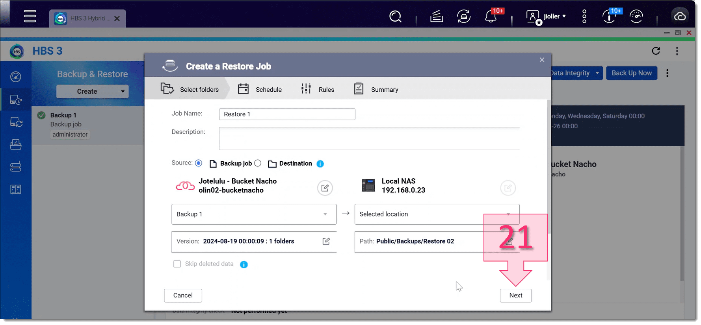This screenshot has width=701, height=325.
Task: Open the info icon with 10+ badge
Action: point(609,17)
